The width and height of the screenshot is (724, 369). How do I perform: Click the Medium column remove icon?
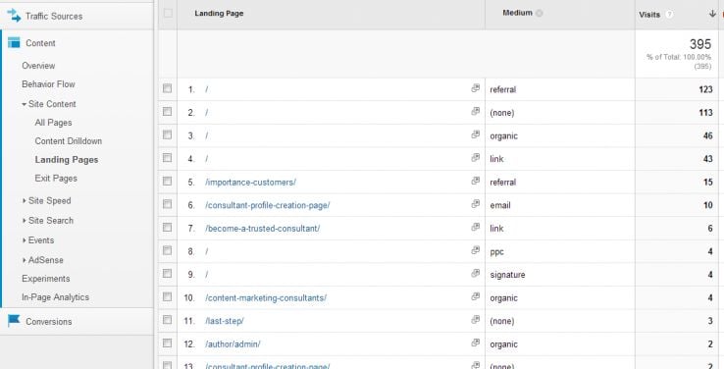point(539,13)
